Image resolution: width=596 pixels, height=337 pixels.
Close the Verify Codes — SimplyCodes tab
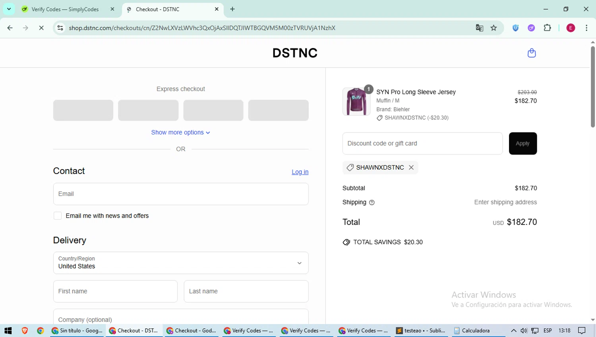(x=112, y=9)
